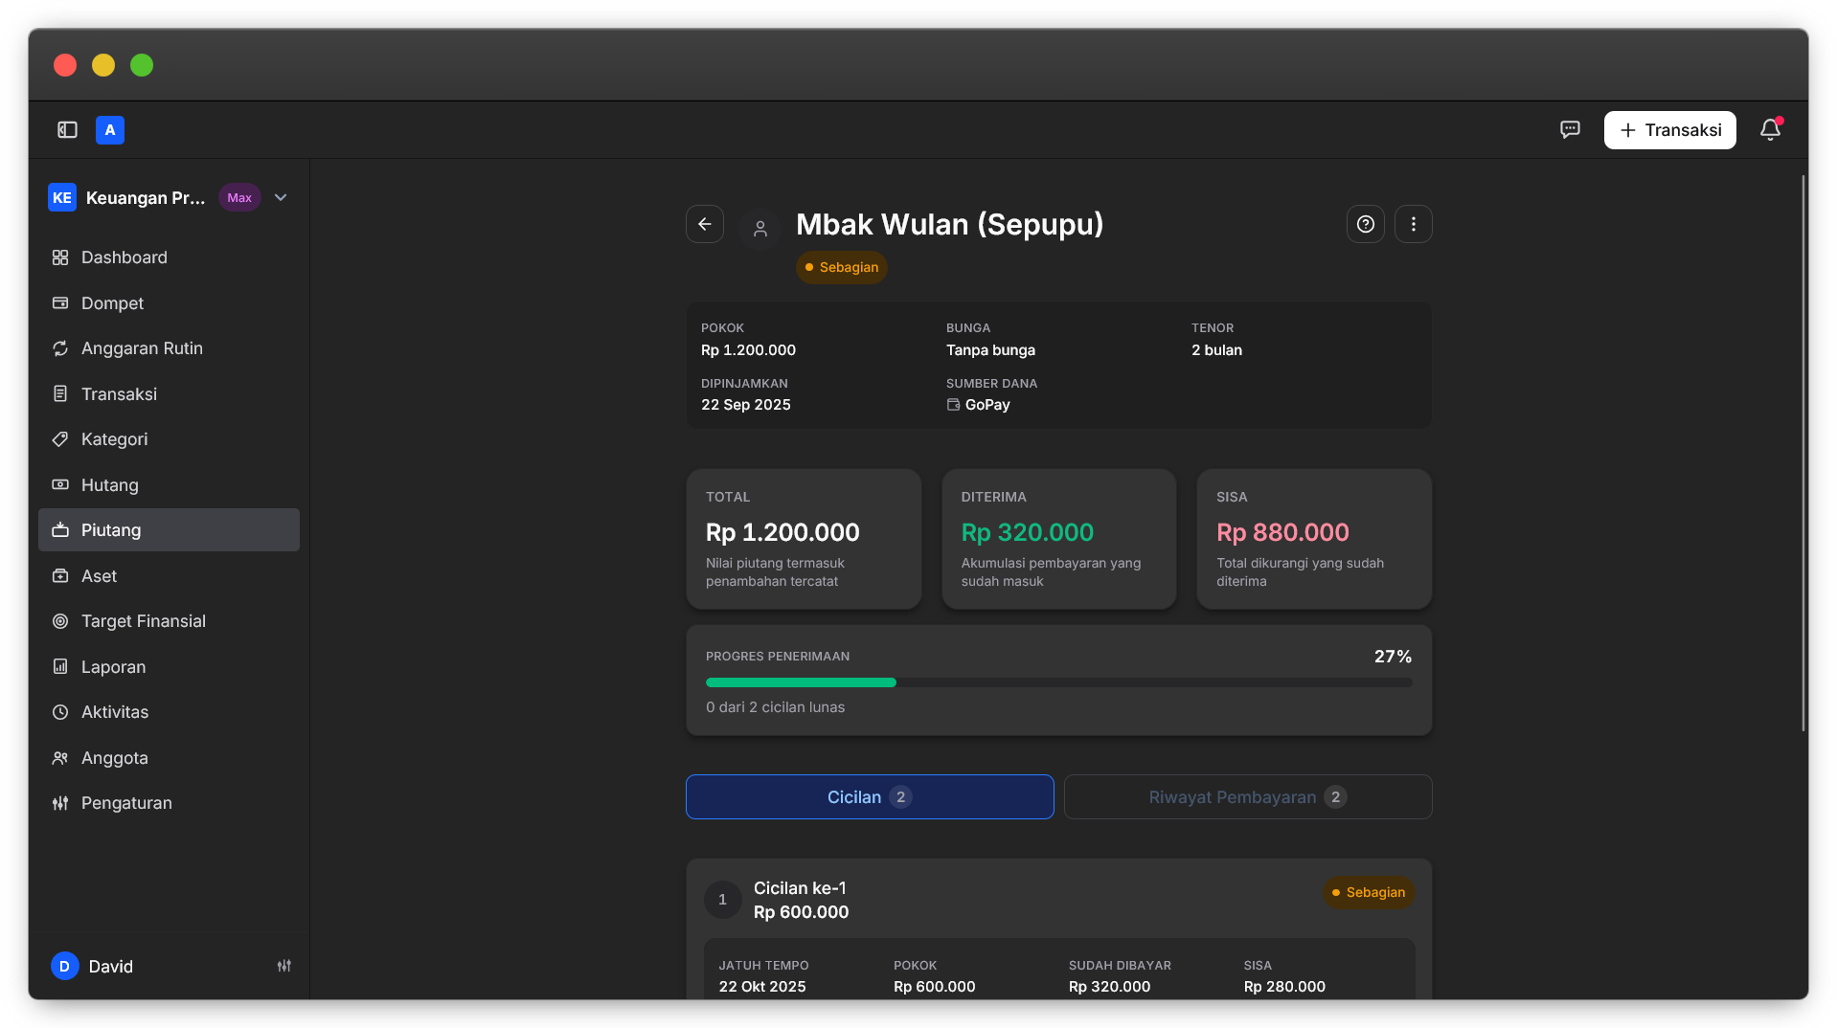Click the blue A app logo
The width and height of the screenshot is (1837, 1028).
110,130
